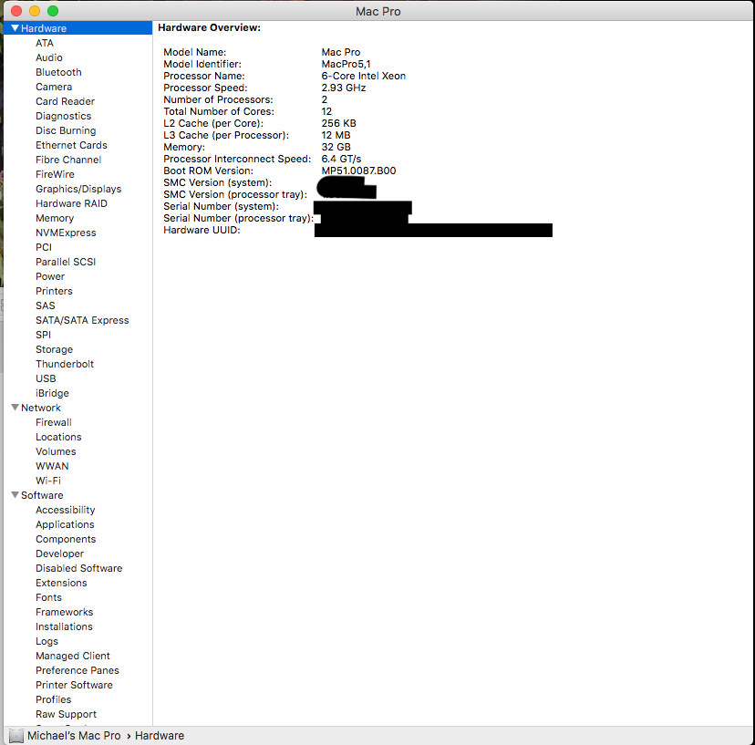Open Storage information
The width and height of the screenshot is (755, 745).
pyautogui.click(x=54, y=349)
